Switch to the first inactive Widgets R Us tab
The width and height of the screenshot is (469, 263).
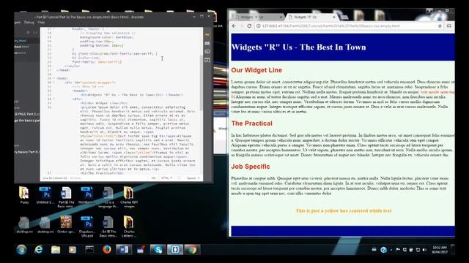(257, 17)
